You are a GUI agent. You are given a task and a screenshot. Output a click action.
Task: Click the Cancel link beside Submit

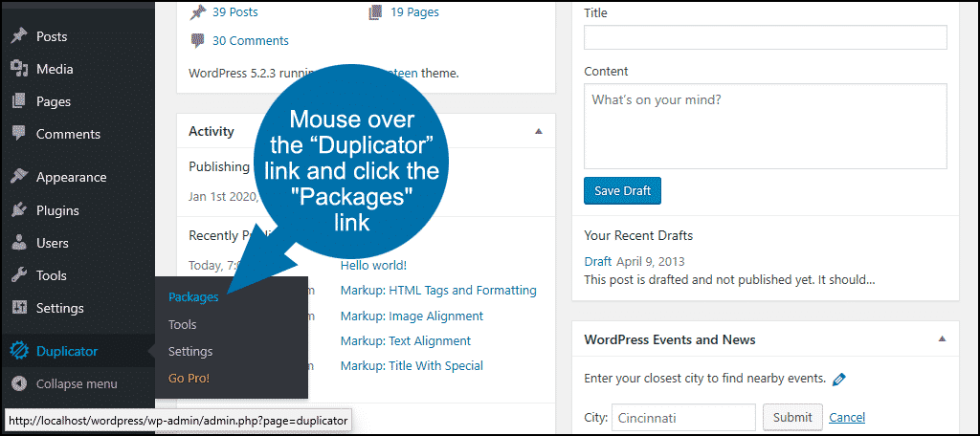847,417
